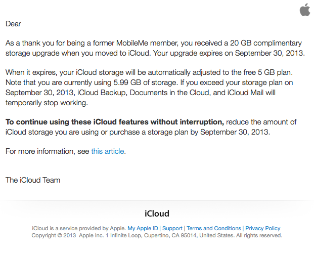Click 'The iCloud Team' signature
This screenshot has height=254, width=314.
click(x=33, y=180)
